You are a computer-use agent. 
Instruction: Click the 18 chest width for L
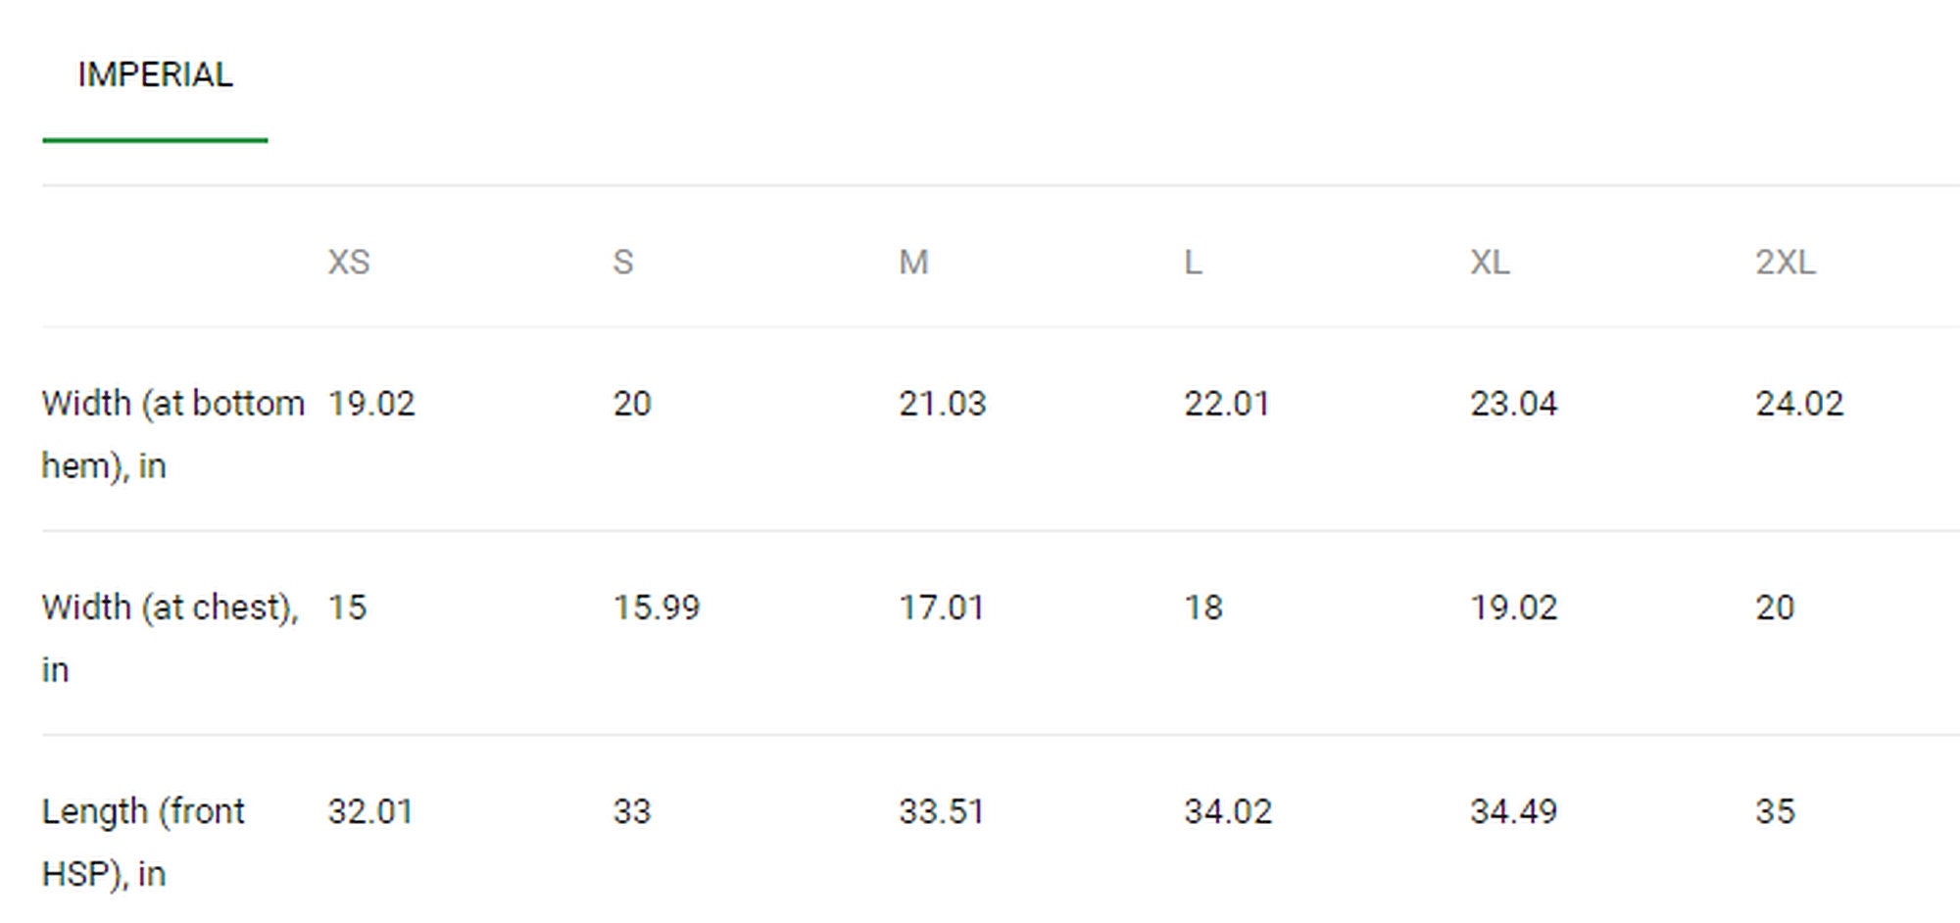tap(1203, 607)
